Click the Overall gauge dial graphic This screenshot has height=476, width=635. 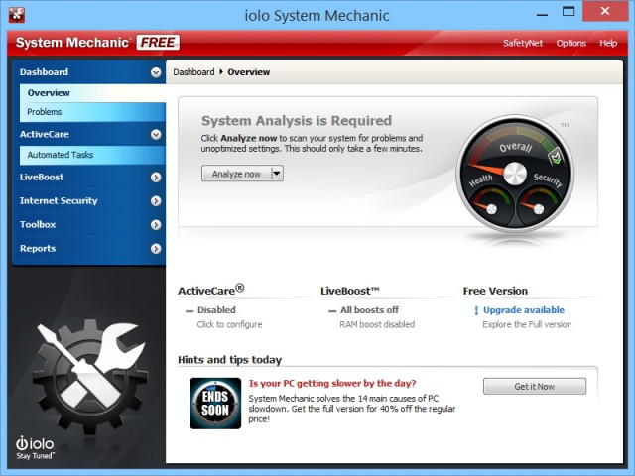(x=515, y=174)
